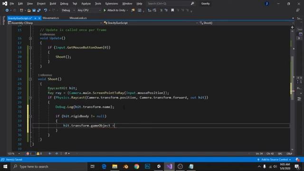Open Unity from the taskbar
Viewport: 304px width, 171px height.
pyautogui.click(x=159, y=167)
